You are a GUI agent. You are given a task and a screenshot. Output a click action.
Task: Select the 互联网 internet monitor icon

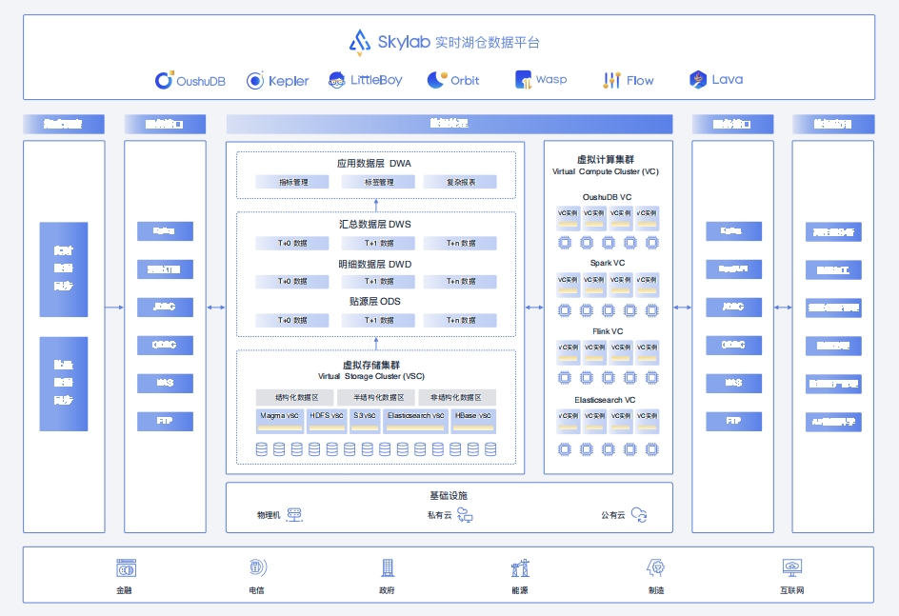click(792, 567)
